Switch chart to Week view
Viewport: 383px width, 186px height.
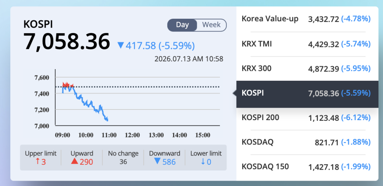pyautogui.click(x=211, y=25)
